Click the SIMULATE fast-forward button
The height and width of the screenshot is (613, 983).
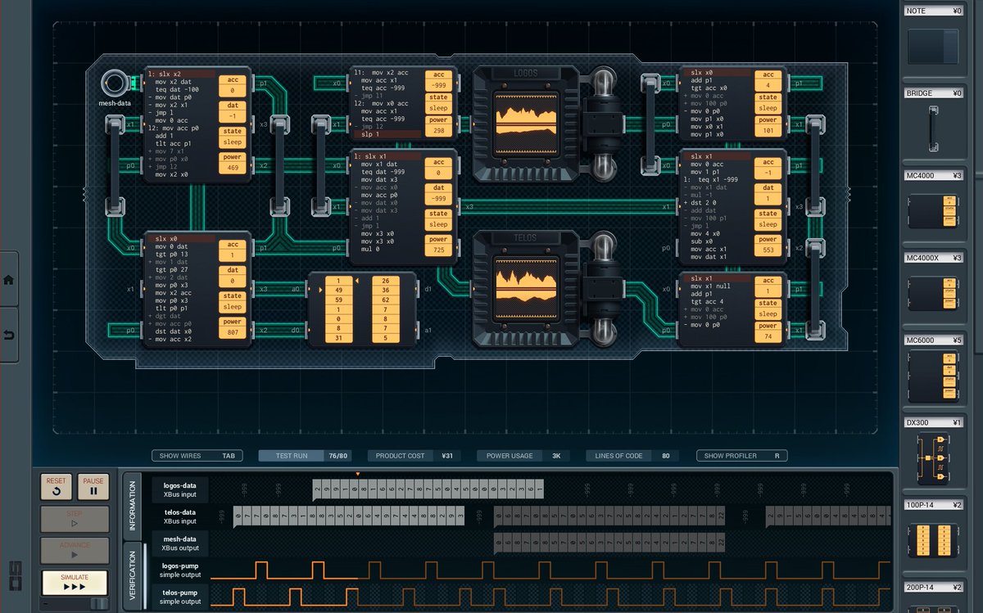click(75, 583)
